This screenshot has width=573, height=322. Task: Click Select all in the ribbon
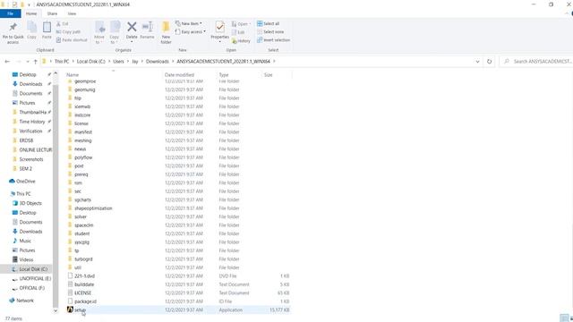pos(269,24)
